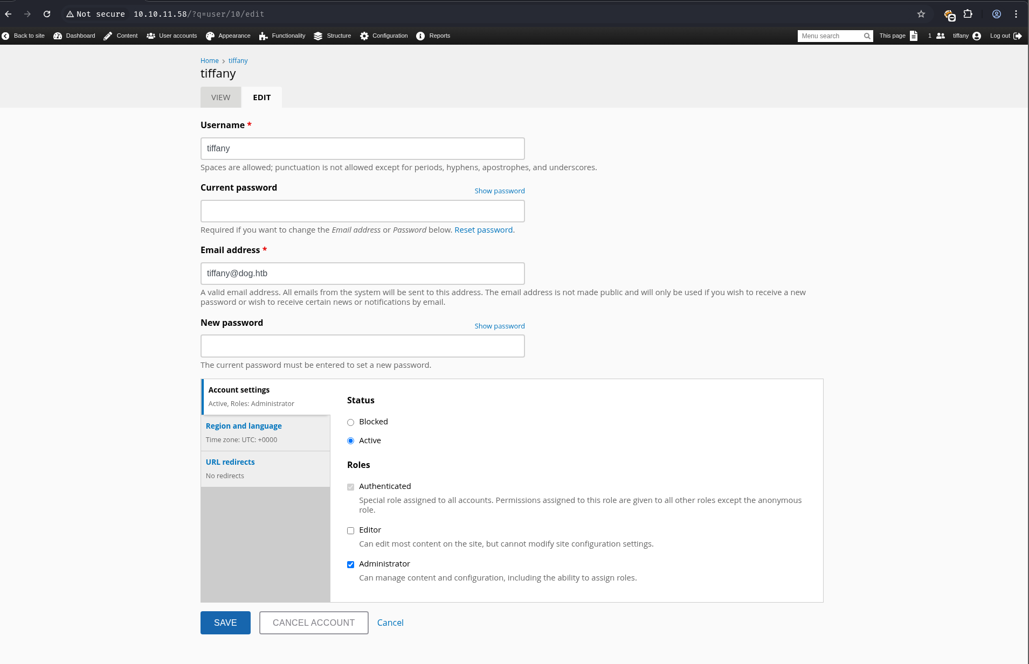The height and width of the screenshot is (664, 1029).
Task: Click the Configuration gear icon
Action: 364,36
